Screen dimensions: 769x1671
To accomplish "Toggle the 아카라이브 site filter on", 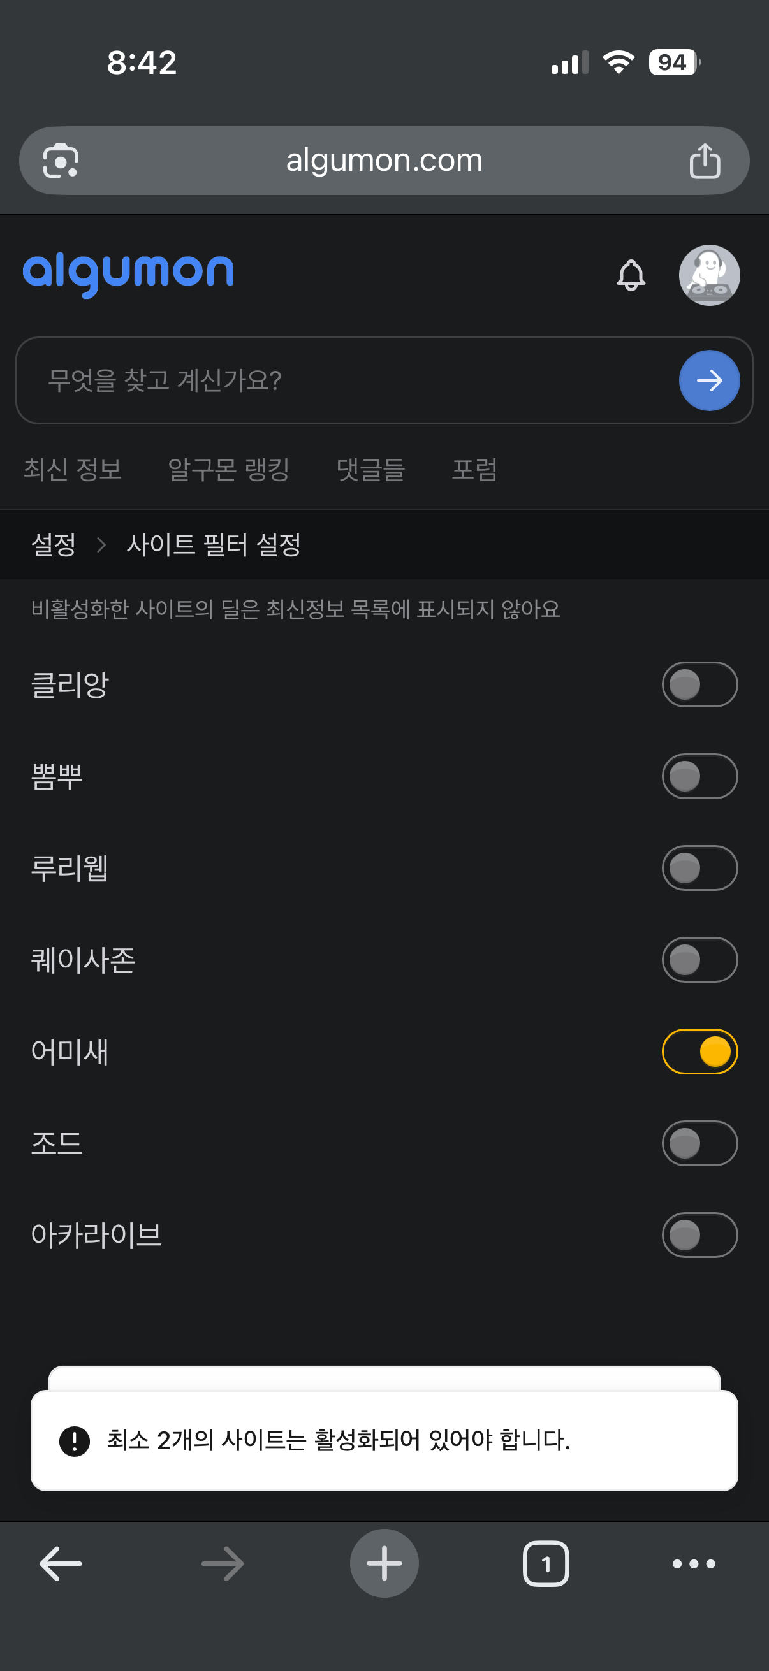I will pos(699,1235).
